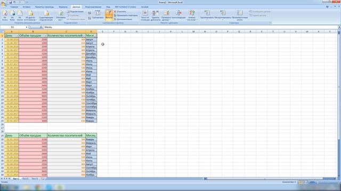Click the Save icon in quick access toolbar
The width and height of the screenshot is (341, 191).
(10, 2)
